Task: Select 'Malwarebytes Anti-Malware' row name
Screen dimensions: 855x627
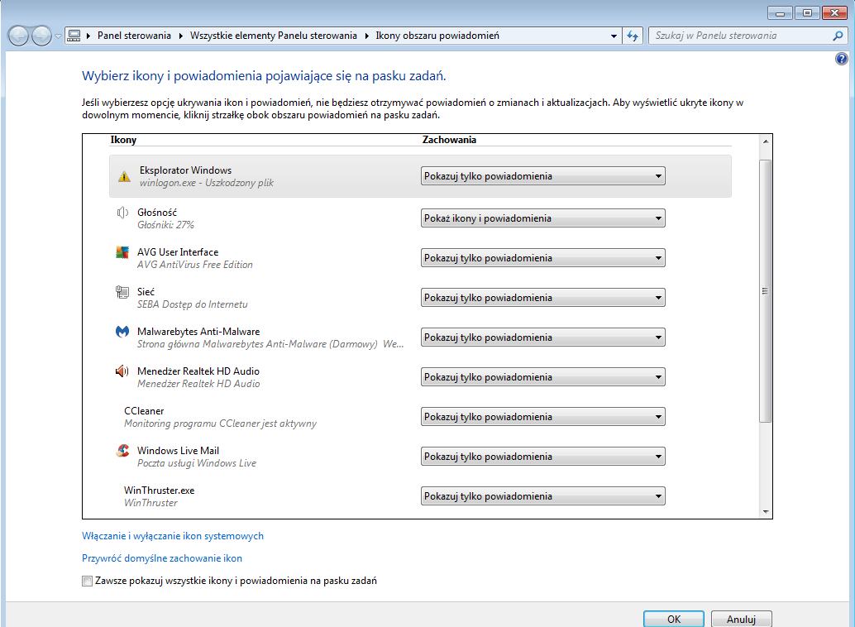Action: pyautogui.click(x=198, y=331)
